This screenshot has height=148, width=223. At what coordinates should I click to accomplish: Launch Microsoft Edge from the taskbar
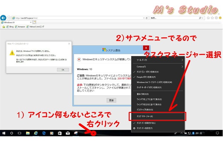(x=44, y=133)
